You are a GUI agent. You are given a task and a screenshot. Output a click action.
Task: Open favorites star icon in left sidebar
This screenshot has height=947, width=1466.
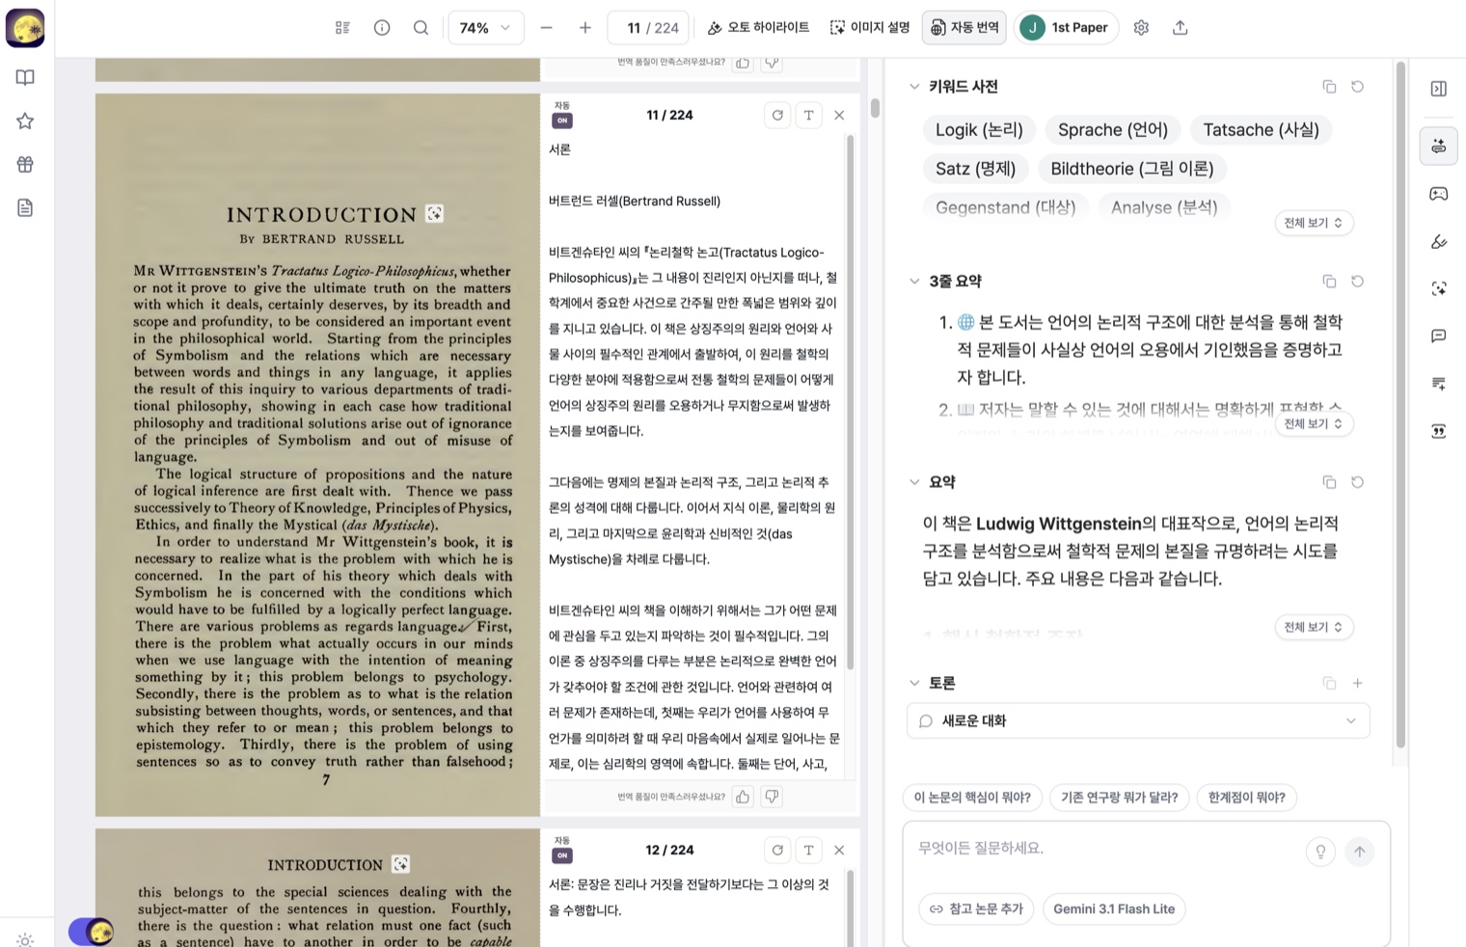[25, 122]
